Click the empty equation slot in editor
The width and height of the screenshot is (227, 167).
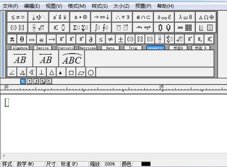point(7,103)
